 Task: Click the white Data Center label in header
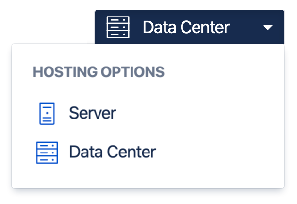[x=186, y=27]
